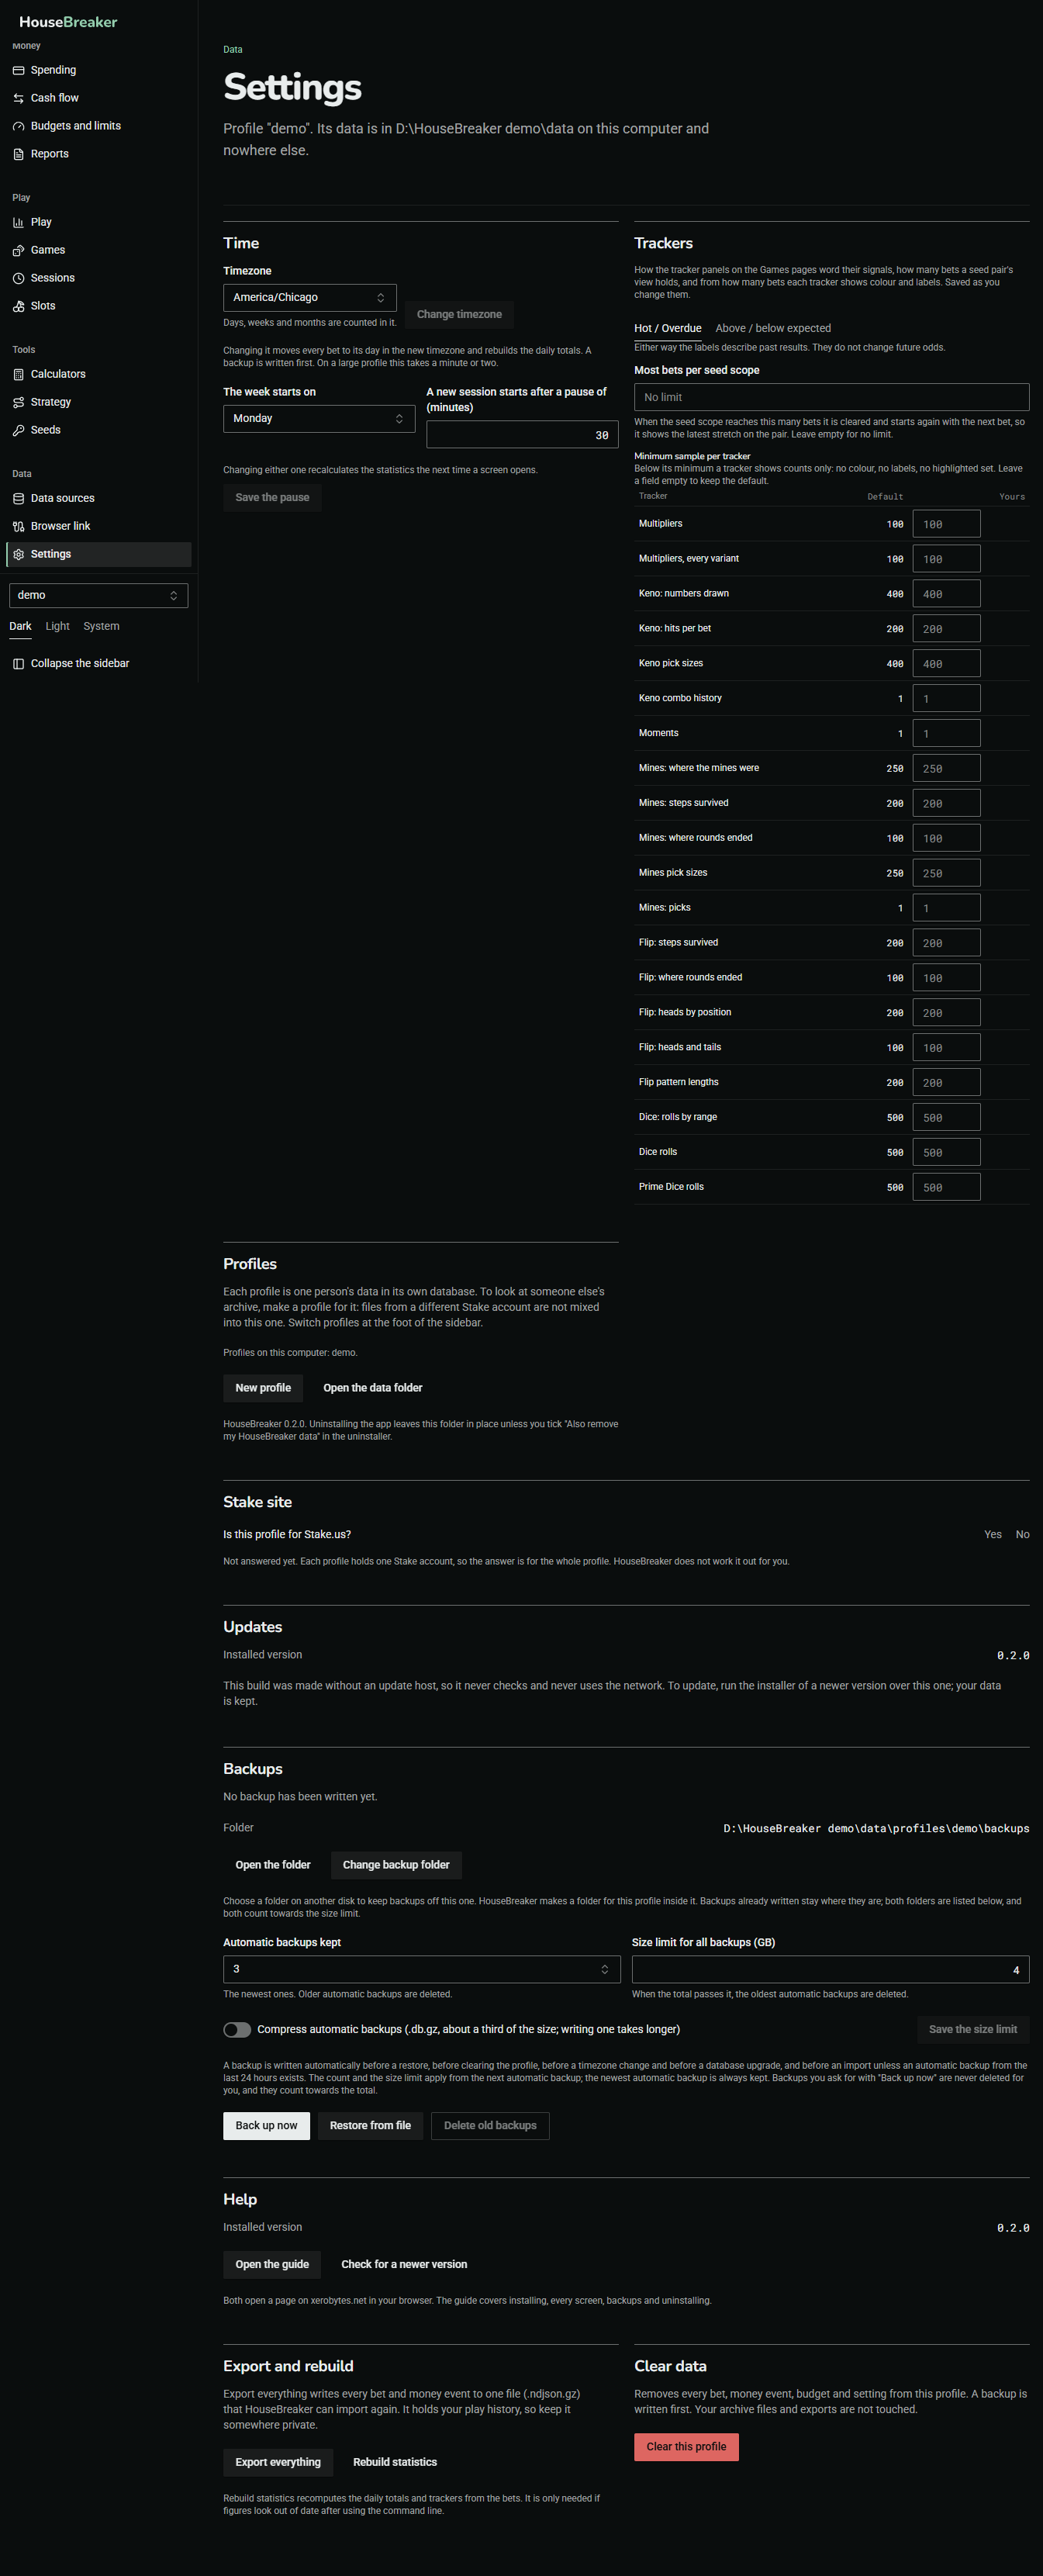Click Export everything button

pos(278,2462)
